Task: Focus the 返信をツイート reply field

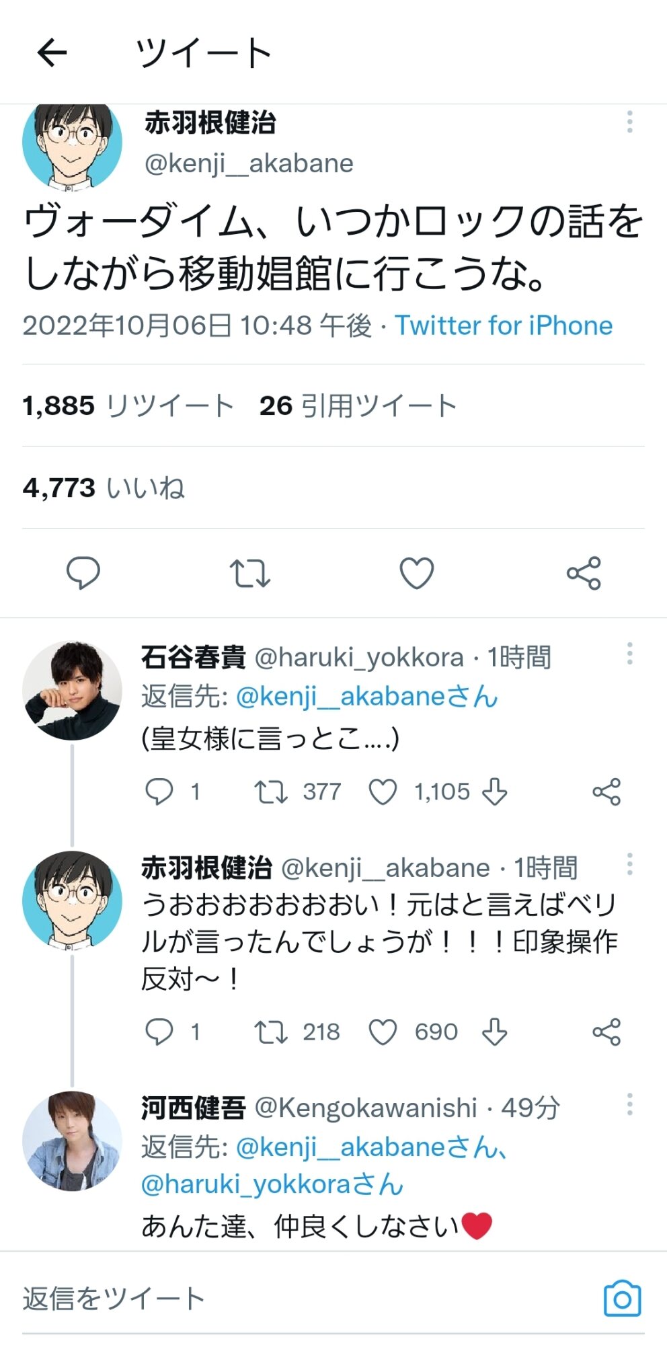Action: pyautogui.click(x=269, y=1299)
